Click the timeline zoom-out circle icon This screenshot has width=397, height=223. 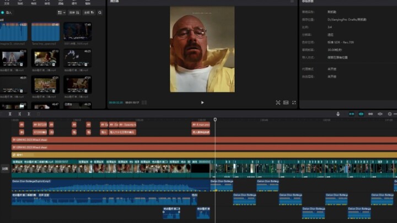pos(390,114)
